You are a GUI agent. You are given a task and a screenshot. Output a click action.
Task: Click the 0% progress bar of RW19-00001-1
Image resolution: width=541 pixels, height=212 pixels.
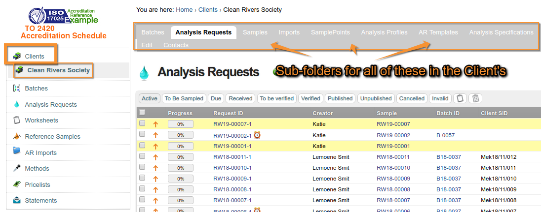(x=181, y=146)
